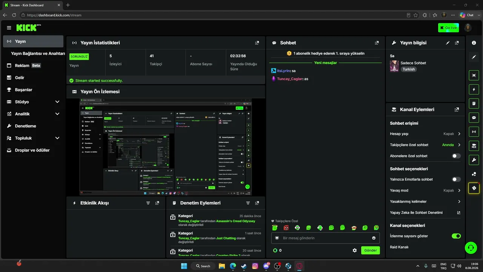The width and height of the screenshot is (483, 272).
Task: Click the Gönder send button
Action: coord(371,250)
